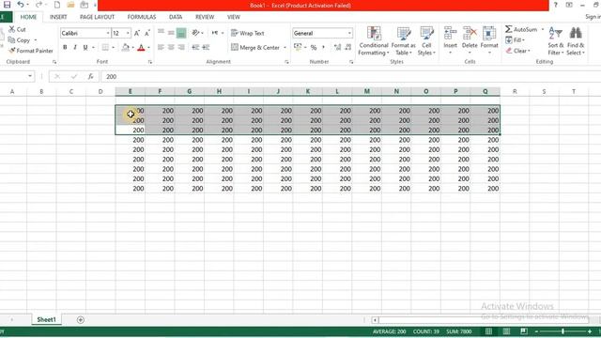This screenshot has height=338, width=601.
Task: Apply percent style number format
Action: [x=314, y=47]
